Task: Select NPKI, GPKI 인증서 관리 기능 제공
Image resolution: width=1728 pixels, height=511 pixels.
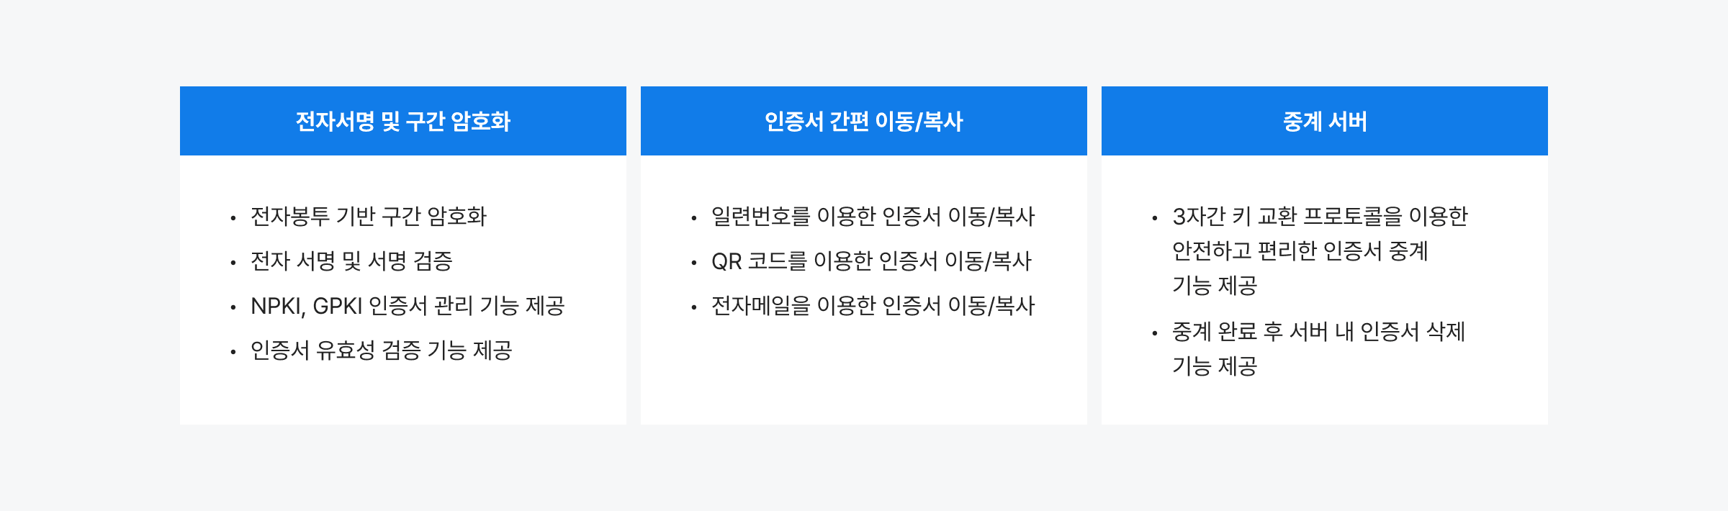Action: [407, 306]
